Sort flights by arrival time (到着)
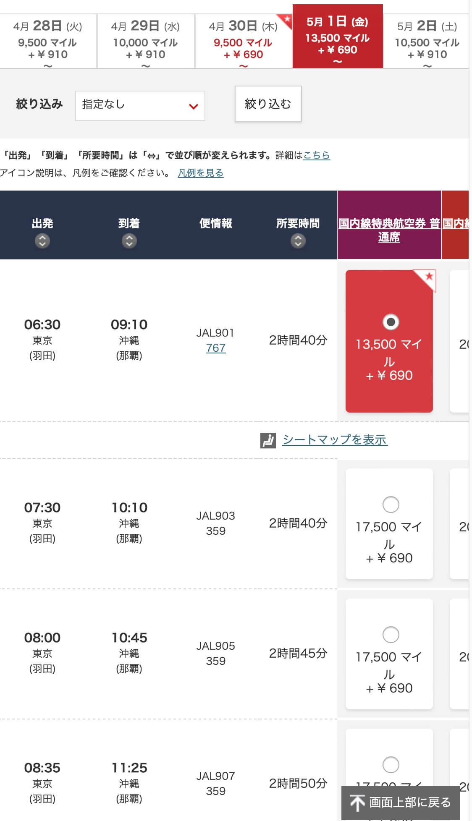 click(129, 241)
